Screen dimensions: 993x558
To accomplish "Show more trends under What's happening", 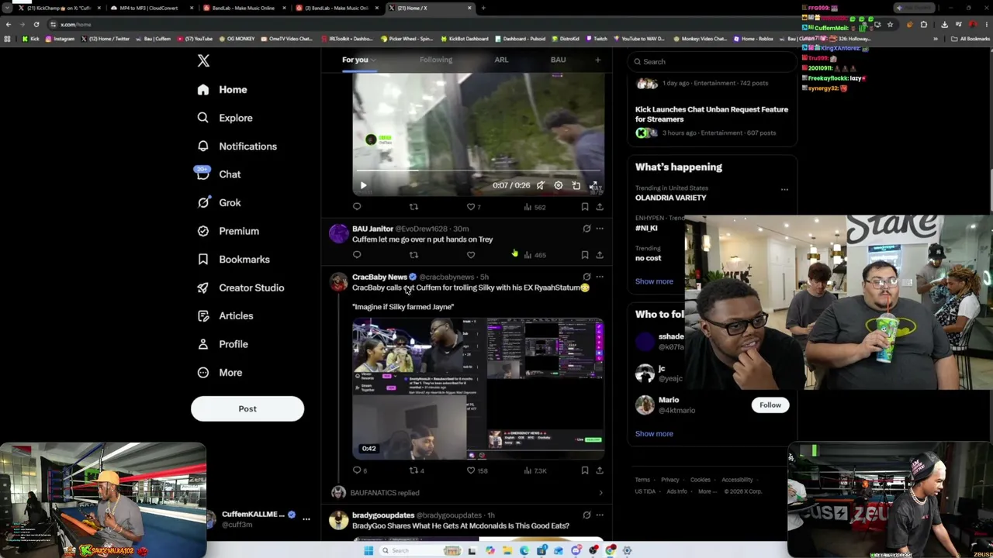I will pyautogui.click(x=654, y=281).
